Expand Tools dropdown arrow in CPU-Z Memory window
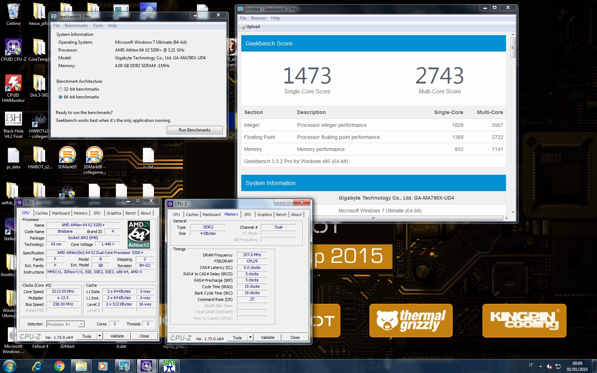 251,337
